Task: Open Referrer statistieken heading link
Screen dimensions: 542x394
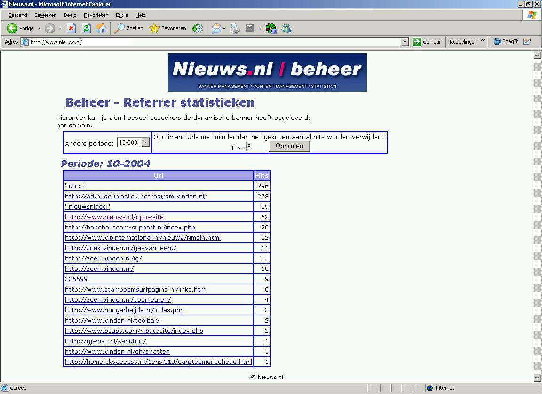Action: pyautogui.click(x=189, y=102)
